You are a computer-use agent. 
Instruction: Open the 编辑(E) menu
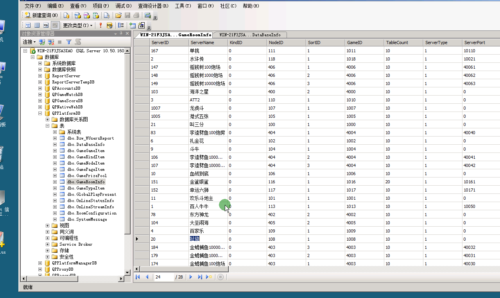56,6
